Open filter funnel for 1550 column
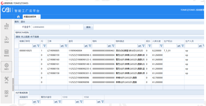 pyautogui.click(x=103, y=102)
